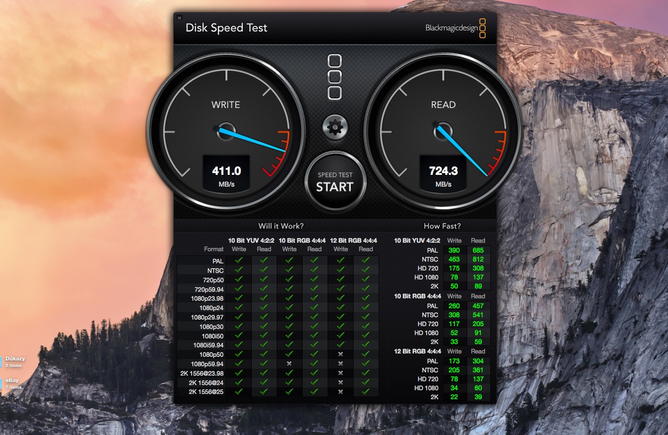Click the 1080i50 12 Bit RGB Write checkmark
This screenshot has height=435, width=668.
340,335
